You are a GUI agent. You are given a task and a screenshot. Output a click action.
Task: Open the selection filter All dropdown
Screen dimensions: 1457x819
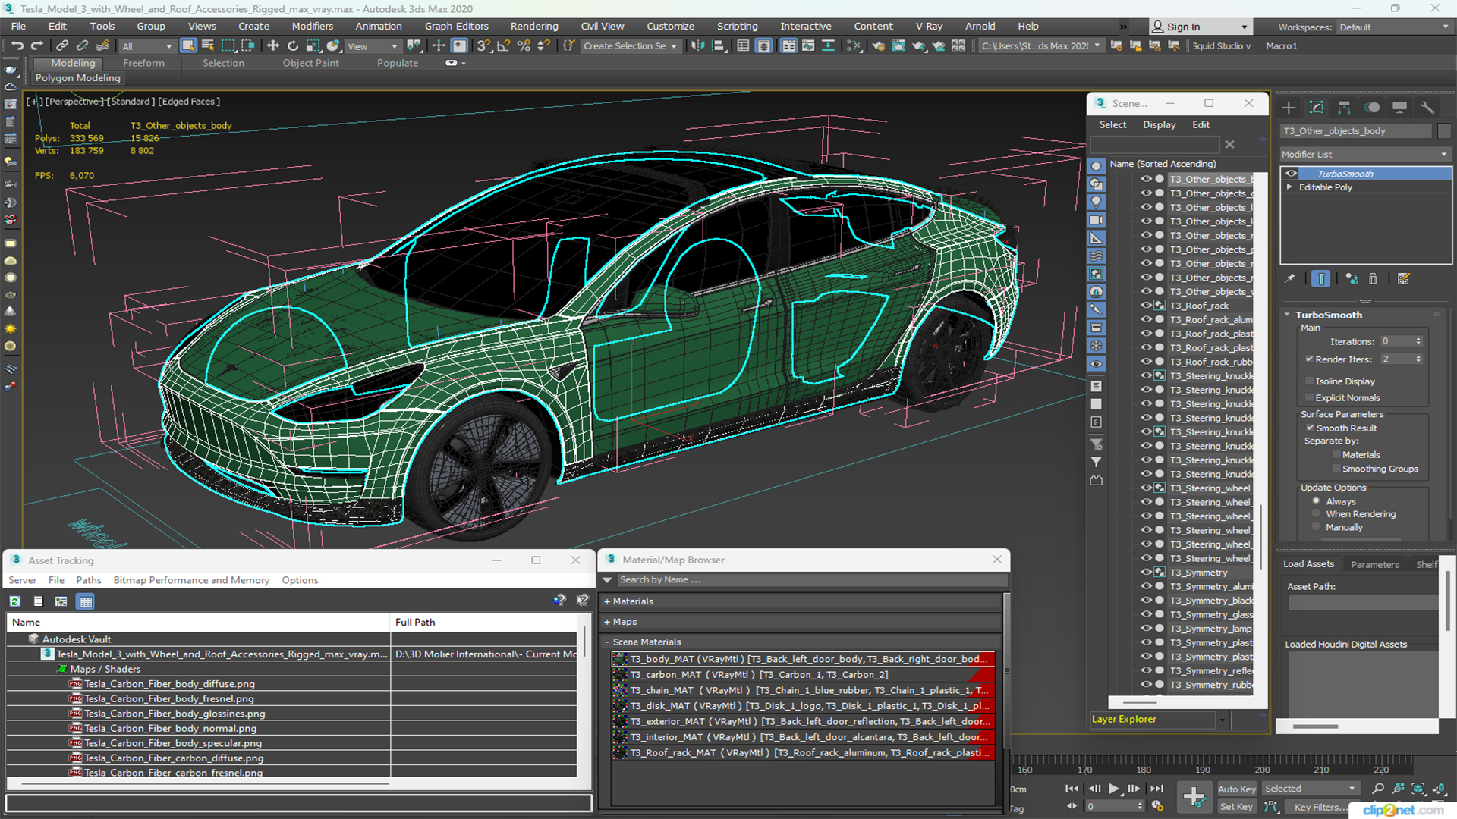tap(147, 46)
